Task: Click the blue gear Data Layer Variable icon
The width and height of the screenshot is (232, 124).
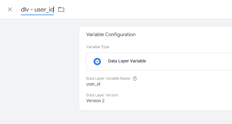Action: click(x=97, y=61)
